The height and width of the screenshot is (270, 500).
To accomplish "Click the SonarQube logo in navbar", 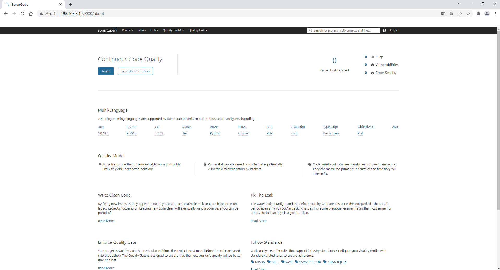I will tap(108, 30).
